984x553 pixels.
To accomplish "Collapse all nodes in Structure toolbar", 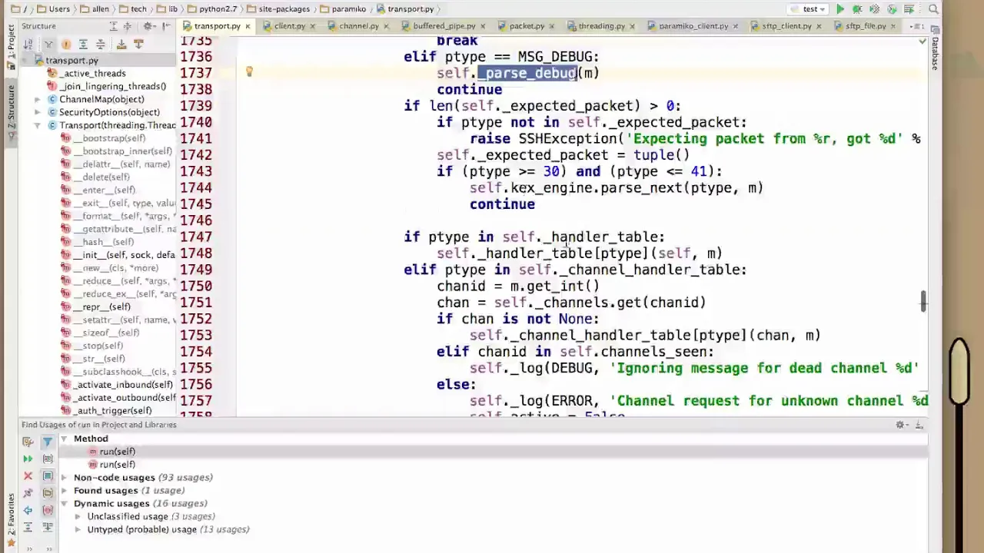I will (x=101, y=45).
